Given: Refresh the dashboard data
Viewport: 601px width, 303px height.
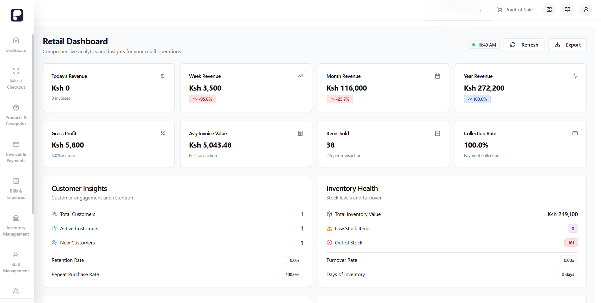Looking at the screenshot, I should coord(524,45).
